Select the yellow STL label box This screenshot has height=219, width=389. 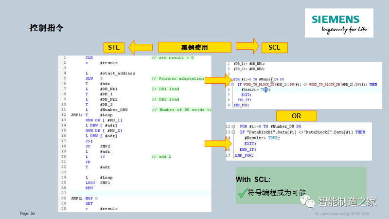tap(113, 47)
